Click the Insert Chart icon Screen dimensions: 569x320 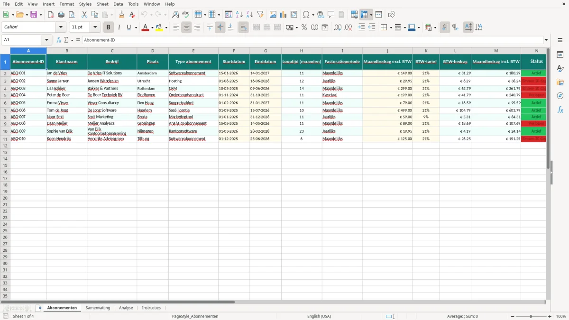coord(284,15)
